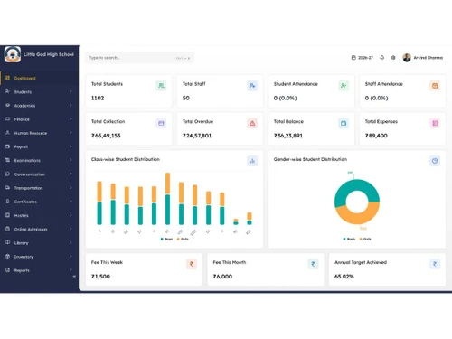The image size is (452, 339).
Task: Open the Dashboard menu item
Action: click(x=40, y=78)
